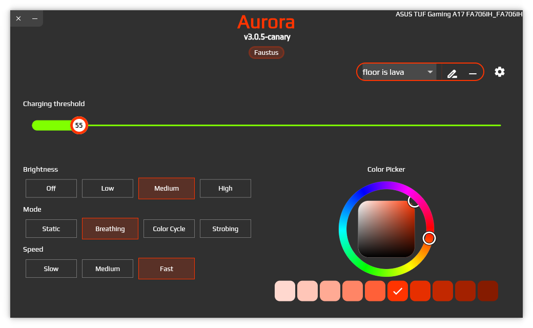Choose Static lighting mode
Viewport: 533px width, 328px height.
(51, 229)
